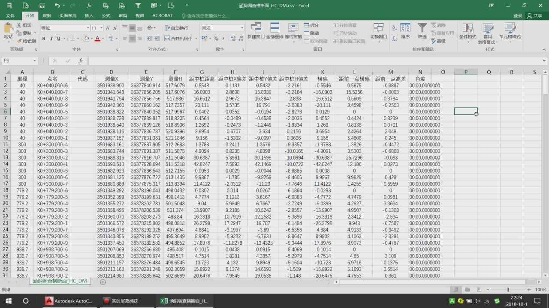Toggle Filter (筛选) funnel

tap(422, 31)
